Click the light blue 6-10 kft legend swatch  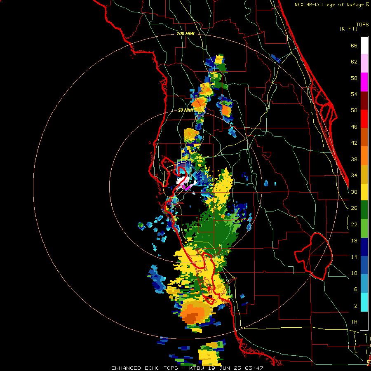pos(364,284)
